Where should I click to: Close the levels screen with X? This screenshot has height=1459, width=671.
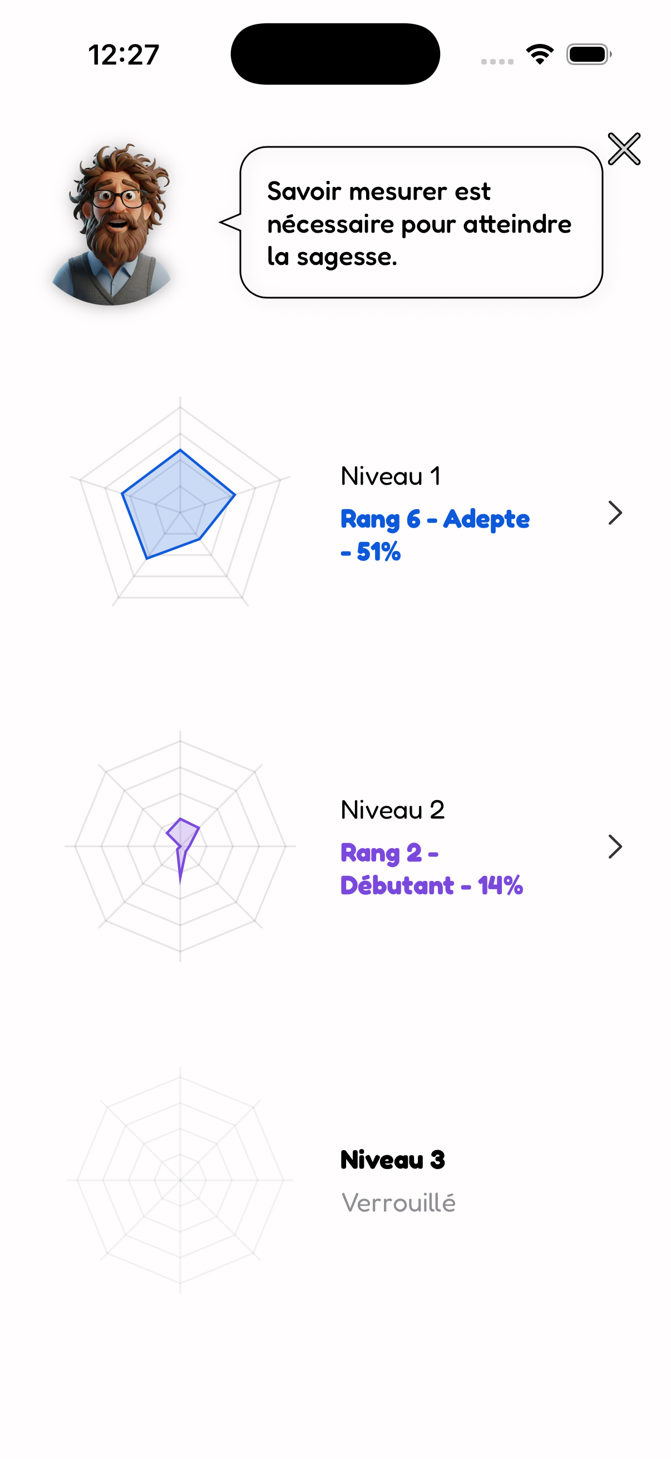[624, 149]
